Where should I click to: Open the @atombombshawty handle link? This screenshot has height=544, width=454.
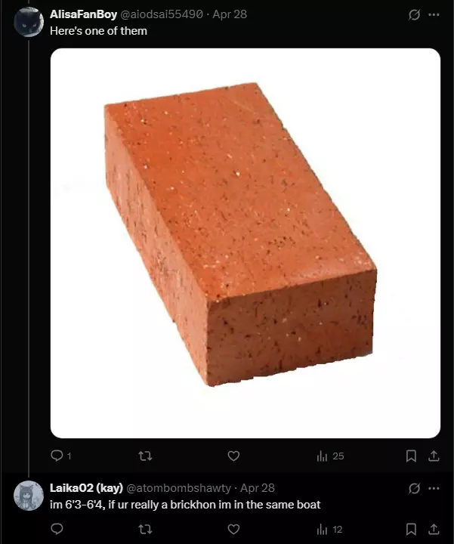coord(178,488)
